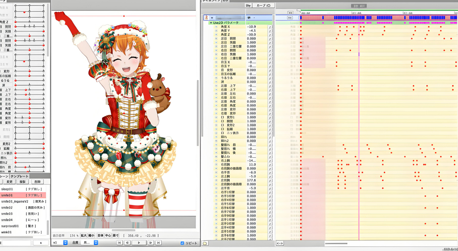This screenshot has height=251, width=458.
Task: Toggle the eye visibility icon on the model track
Action: (x=249, y=18)
